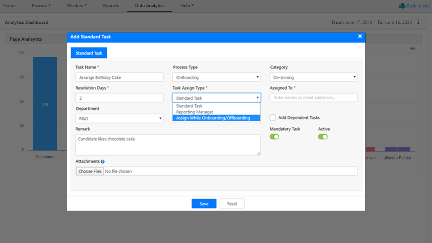
Task: Check the Add Dependent Tasks checkbox
Action: coord(273,117)
